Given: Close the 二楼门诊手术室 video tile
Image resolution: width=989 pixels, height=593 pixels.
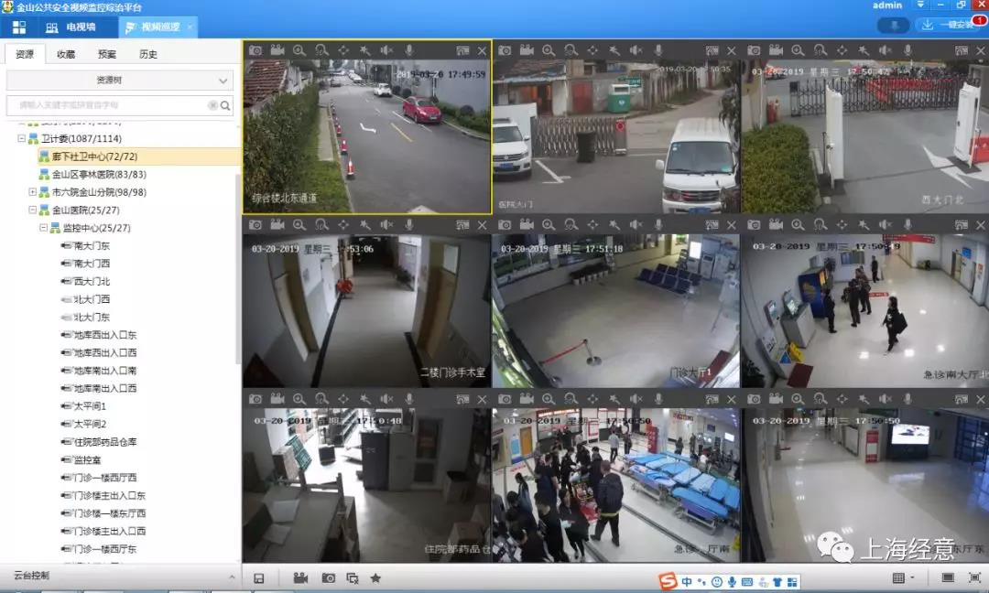Looking at the screenshot, I should click(x=482, y=225).
